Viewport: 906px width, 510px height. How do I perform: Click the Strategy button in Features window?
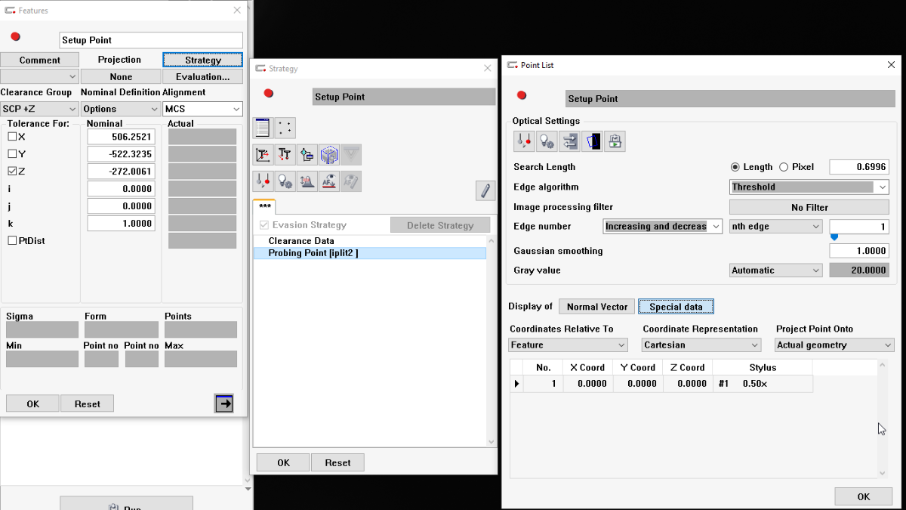(x=202, y=60)
